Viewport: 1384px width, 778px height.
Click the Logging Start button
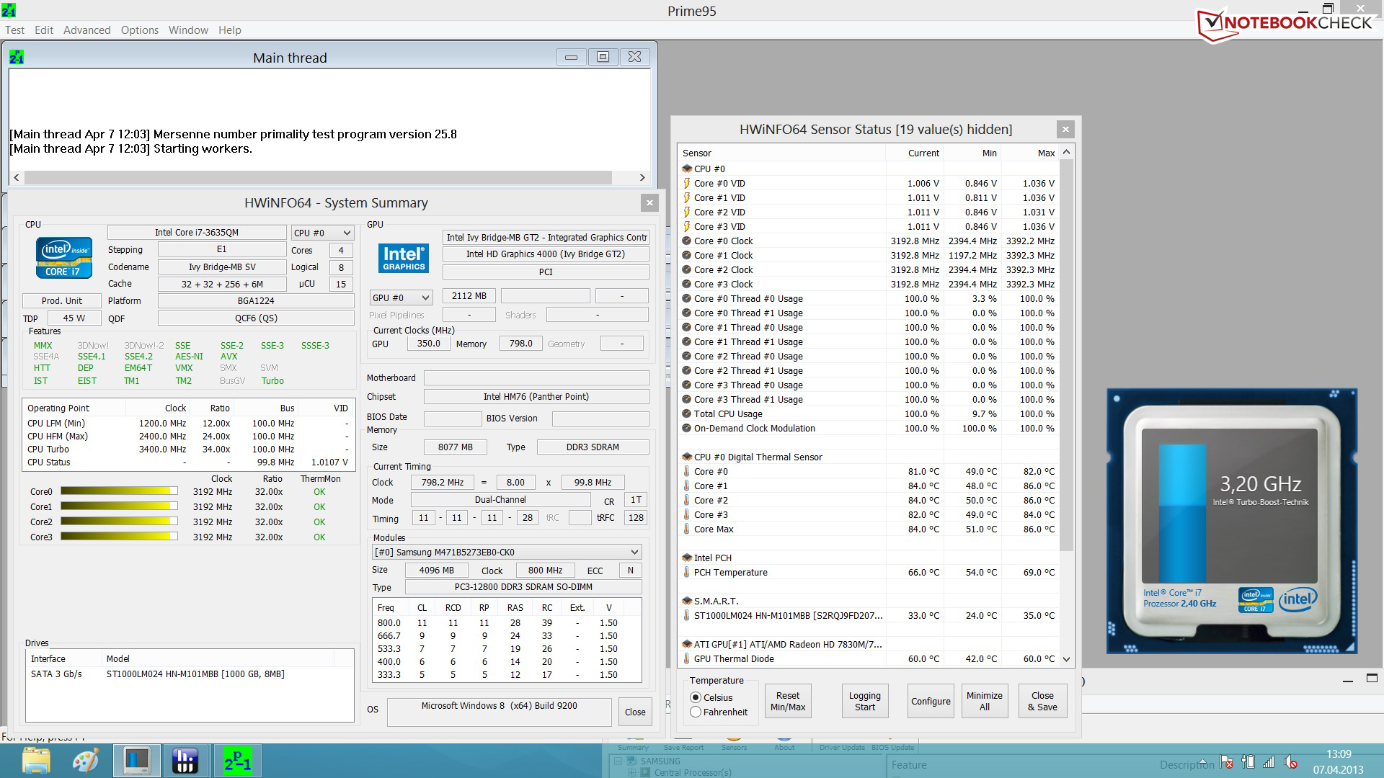[x=864, y=701]
